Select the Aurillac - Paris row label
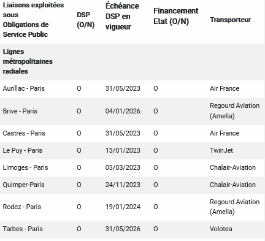Image resolution: width=265 pixels, height=241 pixels. tap(24, 88)
